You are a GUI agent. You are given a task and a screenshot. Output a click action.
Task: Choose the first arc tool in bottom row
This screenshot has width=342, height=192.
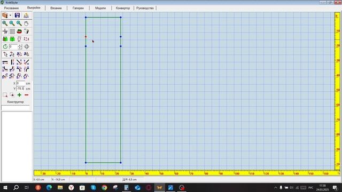coord(5,76)
